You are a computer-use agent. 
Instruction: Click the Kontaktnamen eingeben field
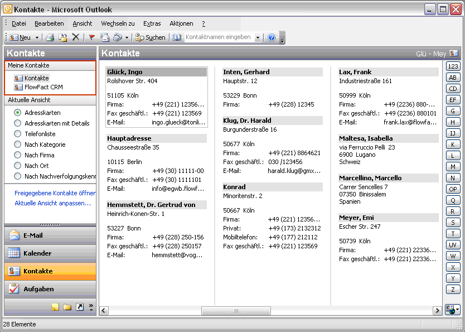pyautogui.click(x=220, y=37)
